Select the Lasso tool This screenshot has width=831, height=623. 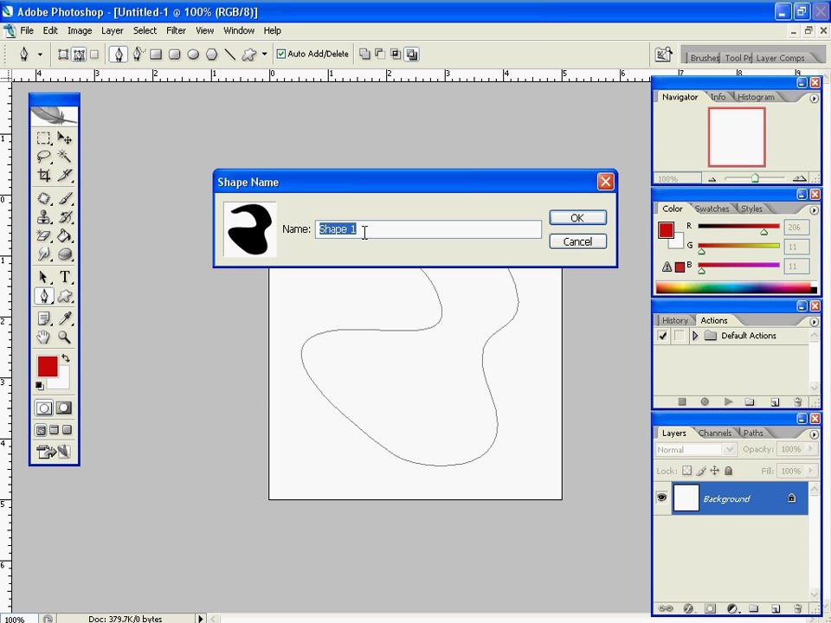coord(44,157)
